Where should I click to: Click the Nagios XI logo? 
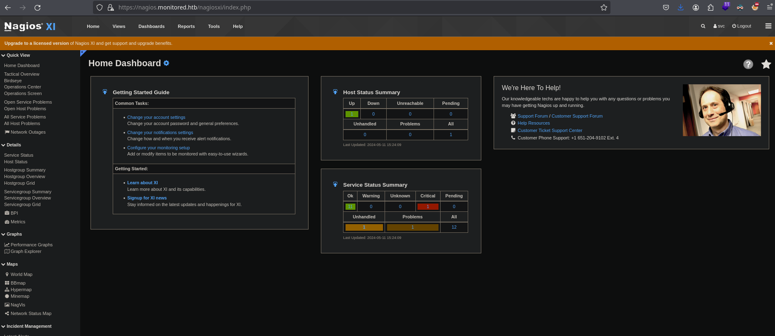click(30, 26)
